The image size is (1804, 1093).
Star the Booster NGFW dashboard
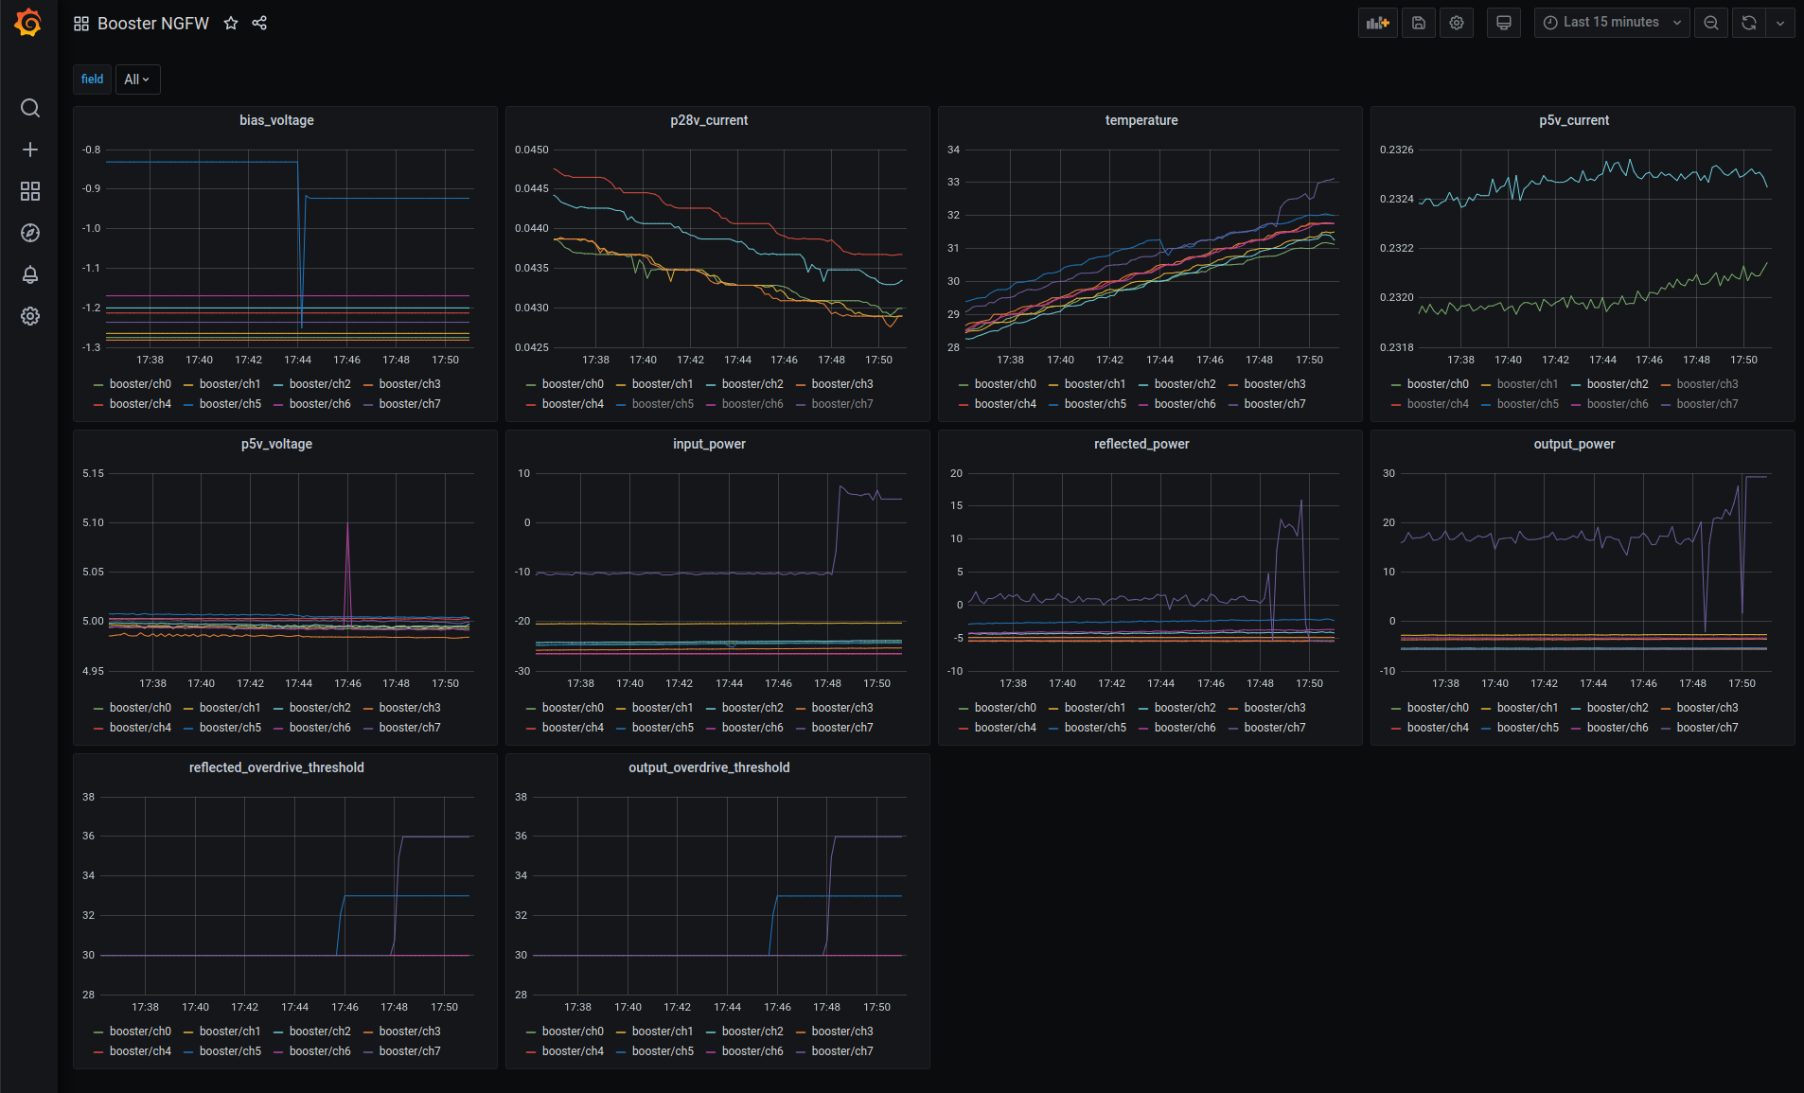231,23
